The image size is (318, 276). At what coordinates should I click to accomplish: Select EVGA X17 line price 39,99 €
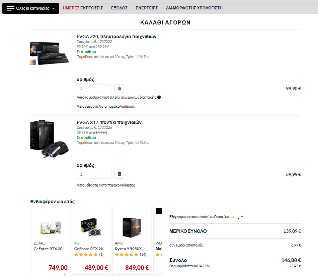tap(293, 174)
